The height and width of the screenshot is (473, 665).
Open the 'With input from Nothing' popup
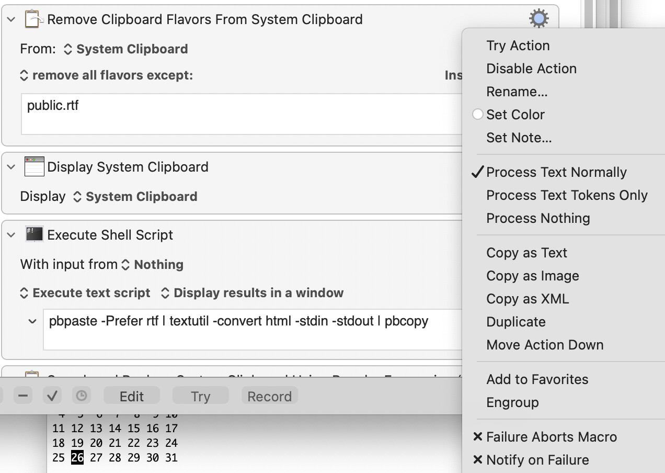point(153,265)
